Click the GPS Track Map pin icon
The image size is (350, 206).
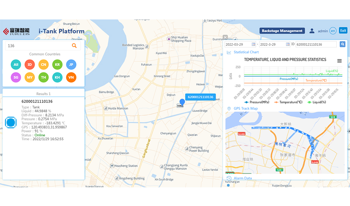(229, 108)
